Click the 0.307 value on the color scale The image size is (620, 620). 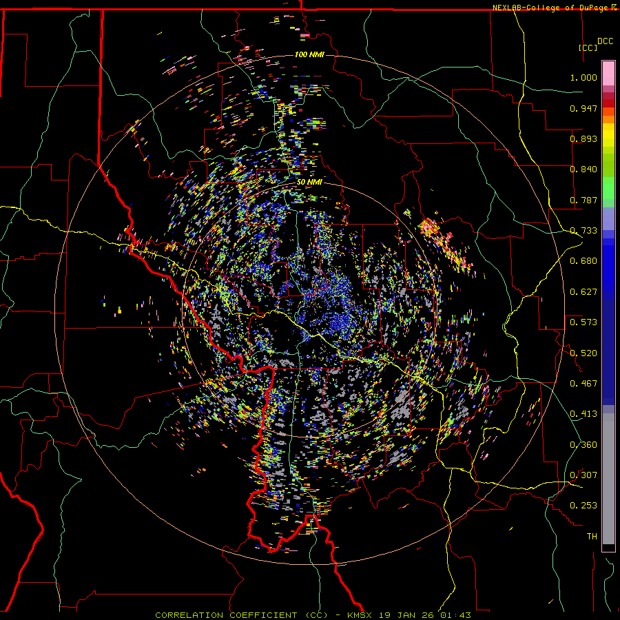point(583,475)
